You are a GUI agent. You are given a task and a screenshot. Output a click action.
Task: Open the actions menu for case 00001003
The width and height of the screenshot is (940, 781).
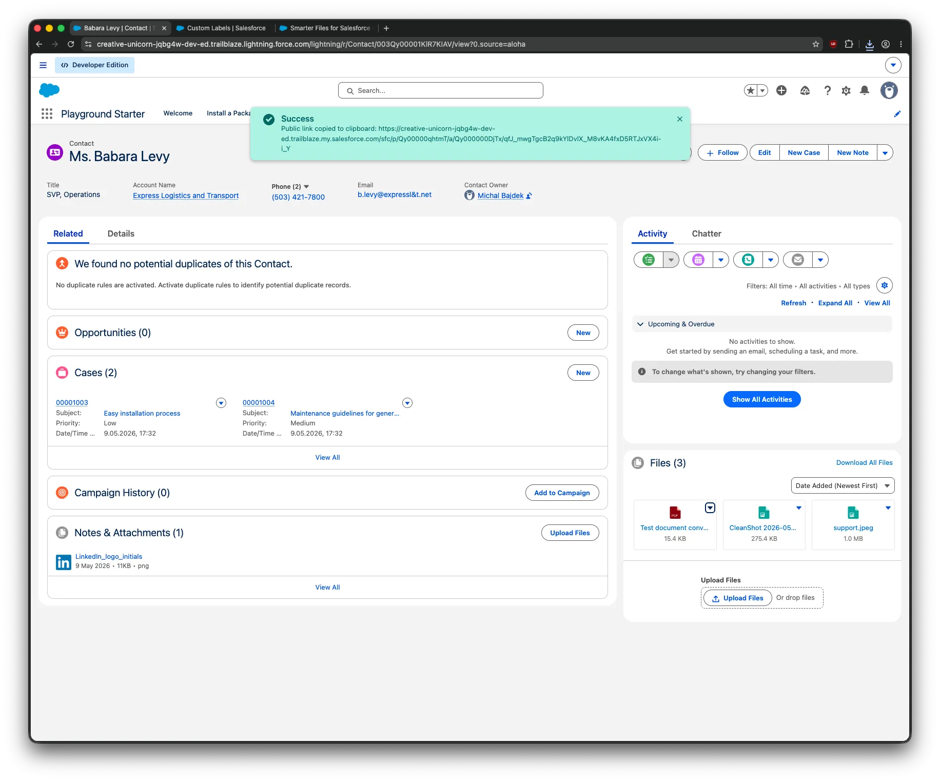point(221,403)
